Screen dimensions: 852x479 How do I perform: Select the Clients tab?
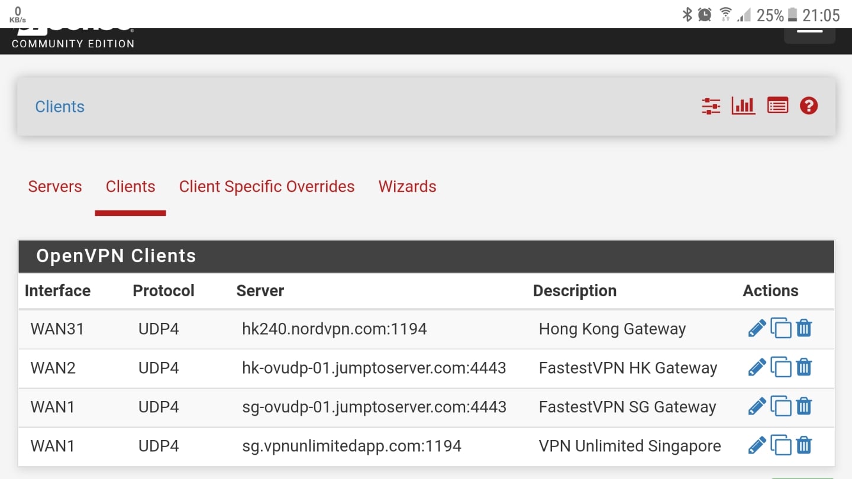130,186
